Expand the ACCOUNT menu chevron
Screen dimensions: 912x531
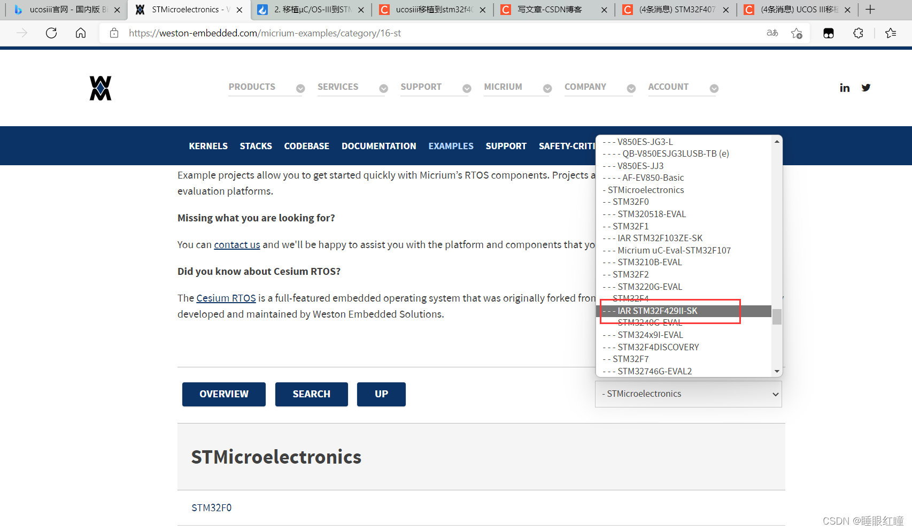click(714, 89)
